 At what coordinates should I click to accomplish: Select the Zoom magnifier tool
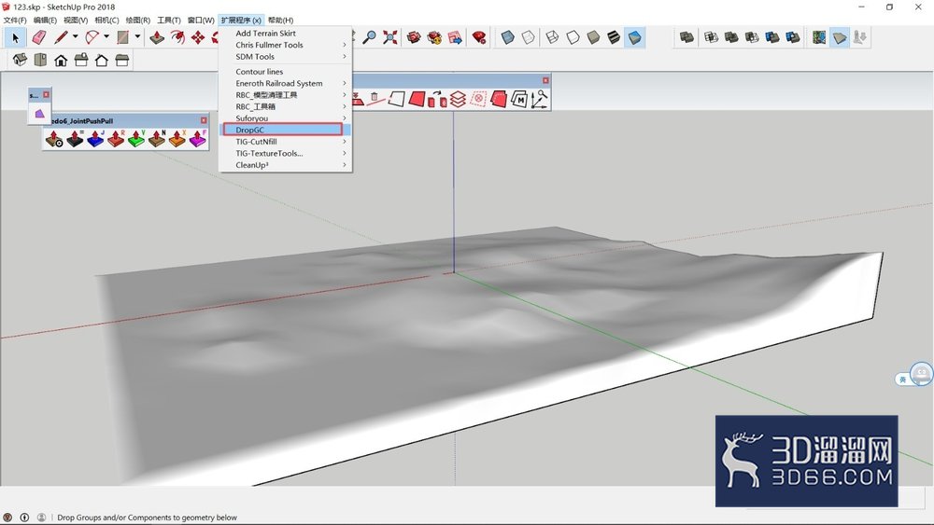pos(369,37)
